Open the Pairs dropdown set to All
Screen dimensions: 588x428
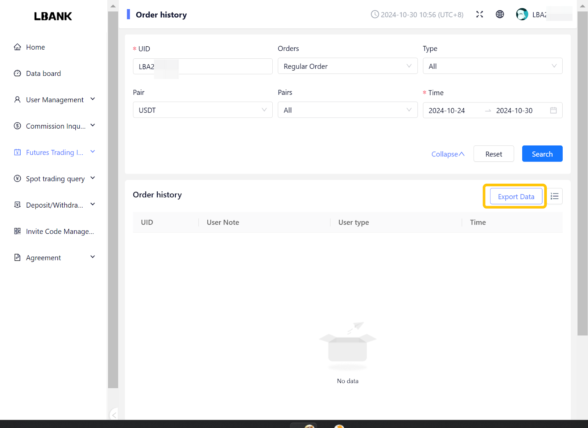pos(347,110)
